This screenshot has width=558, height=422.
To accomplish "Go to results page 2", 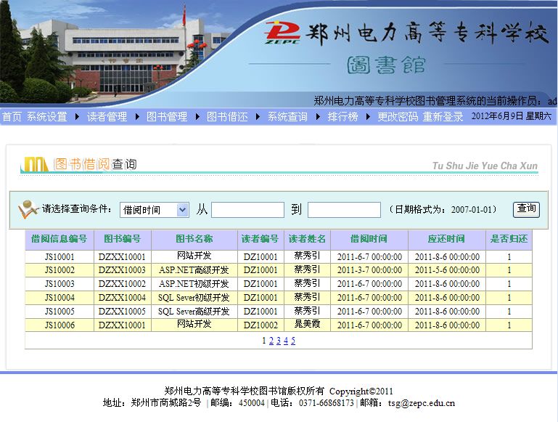I will tap(271, 341).
